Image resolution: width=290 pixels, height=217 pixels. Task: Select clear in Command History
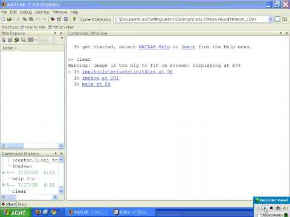pyautogui.click(x=19, y=191)
